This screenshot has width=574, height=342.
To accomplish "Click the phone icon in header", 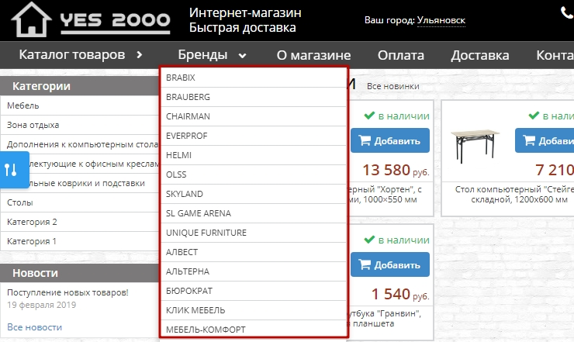I will pyautogui.click(x=566, y=12).
